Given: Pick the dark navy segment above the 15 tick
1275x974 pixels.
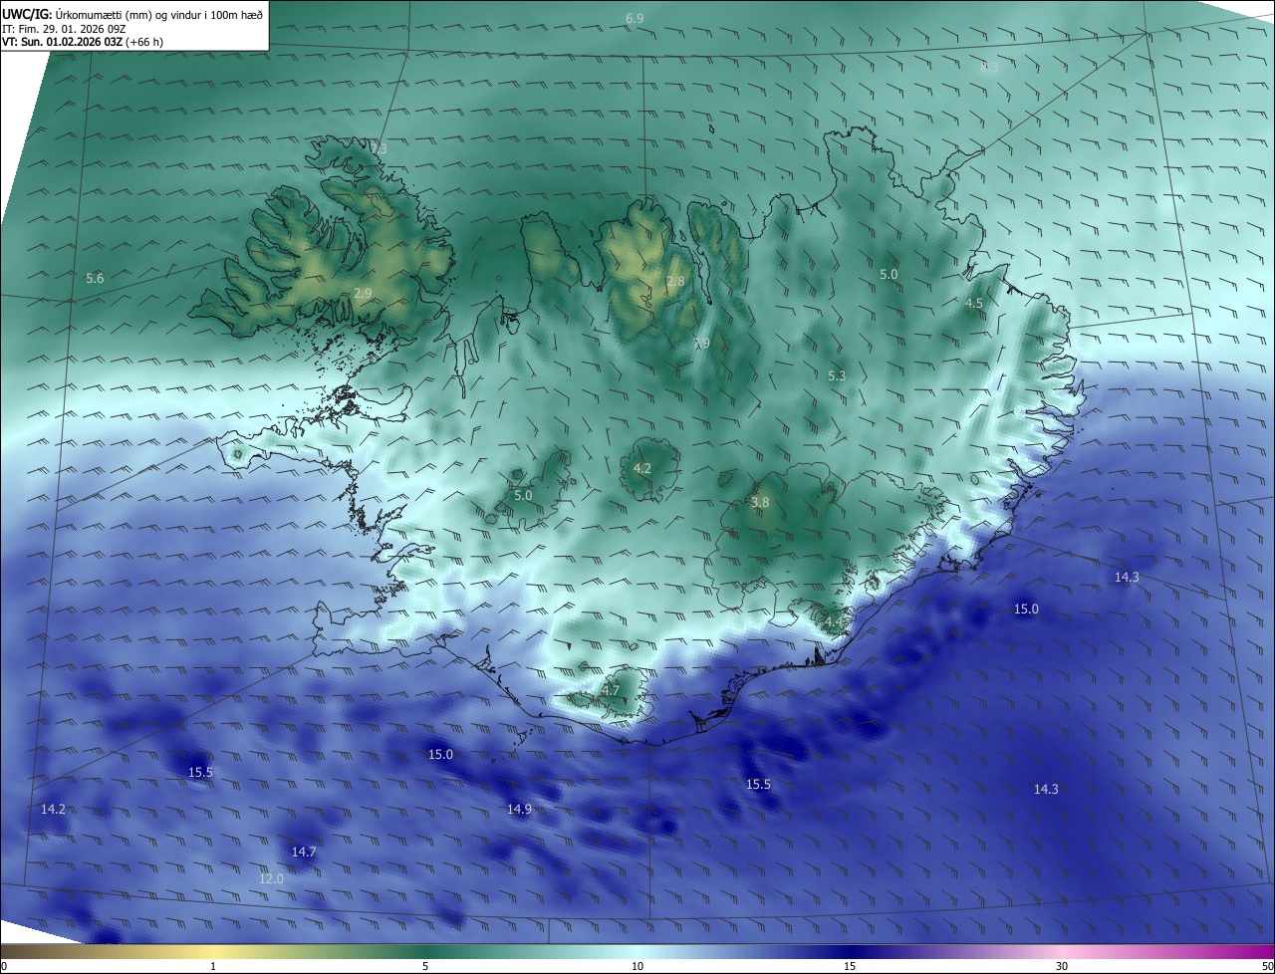Looking at the screenshot, I should pyautogui.click(x=850, y=951).
